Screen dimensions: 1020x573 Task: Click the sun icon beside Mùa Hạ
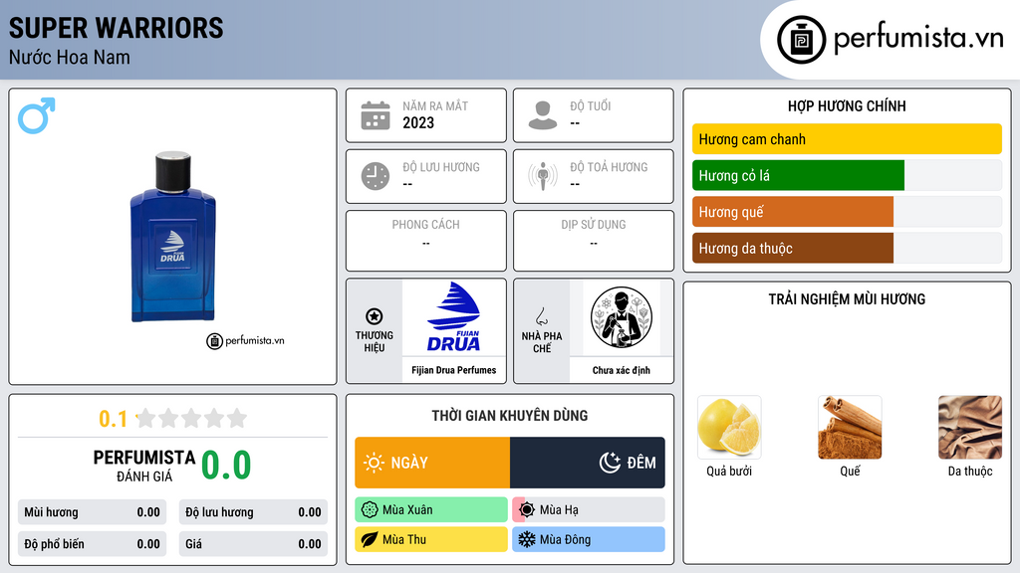point(527,510)
